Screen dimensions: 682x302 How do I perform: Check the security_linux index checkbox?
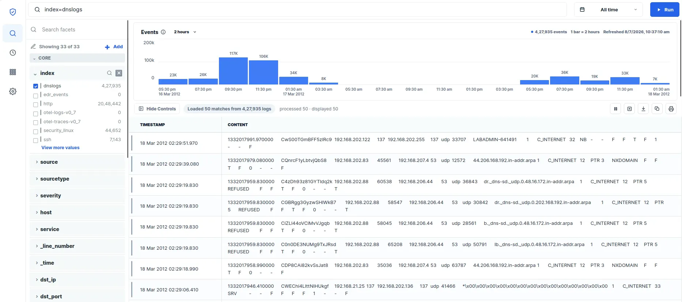pos(35,131)
